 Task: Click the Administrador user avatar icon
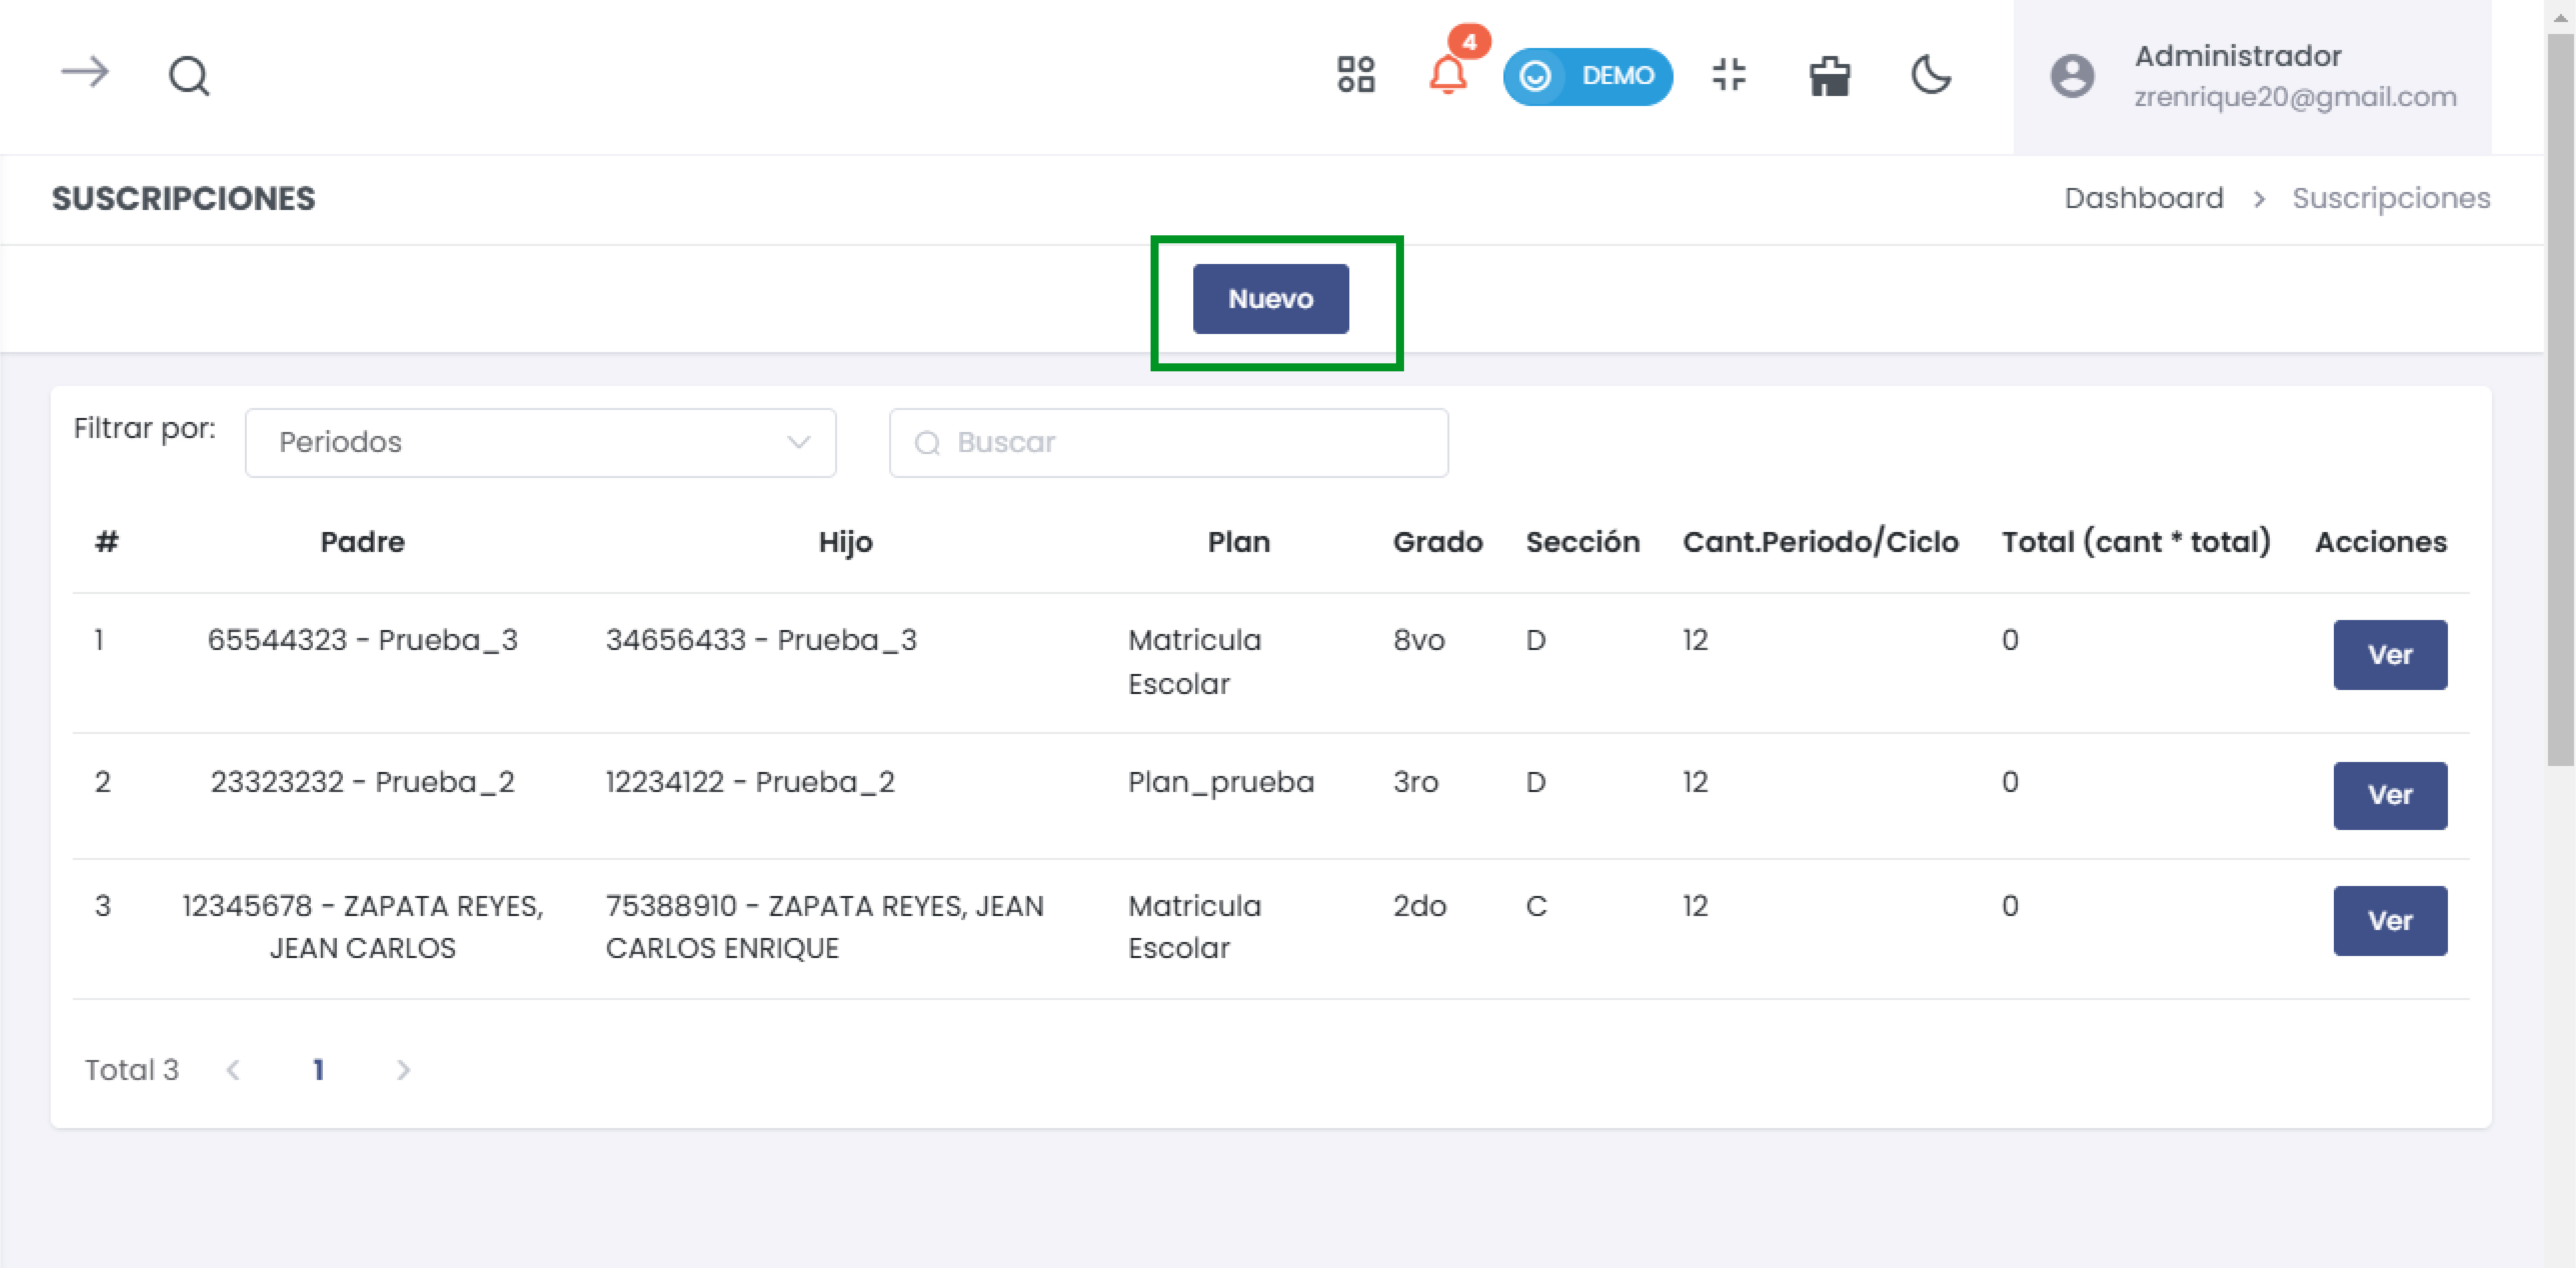(2072, 76)
